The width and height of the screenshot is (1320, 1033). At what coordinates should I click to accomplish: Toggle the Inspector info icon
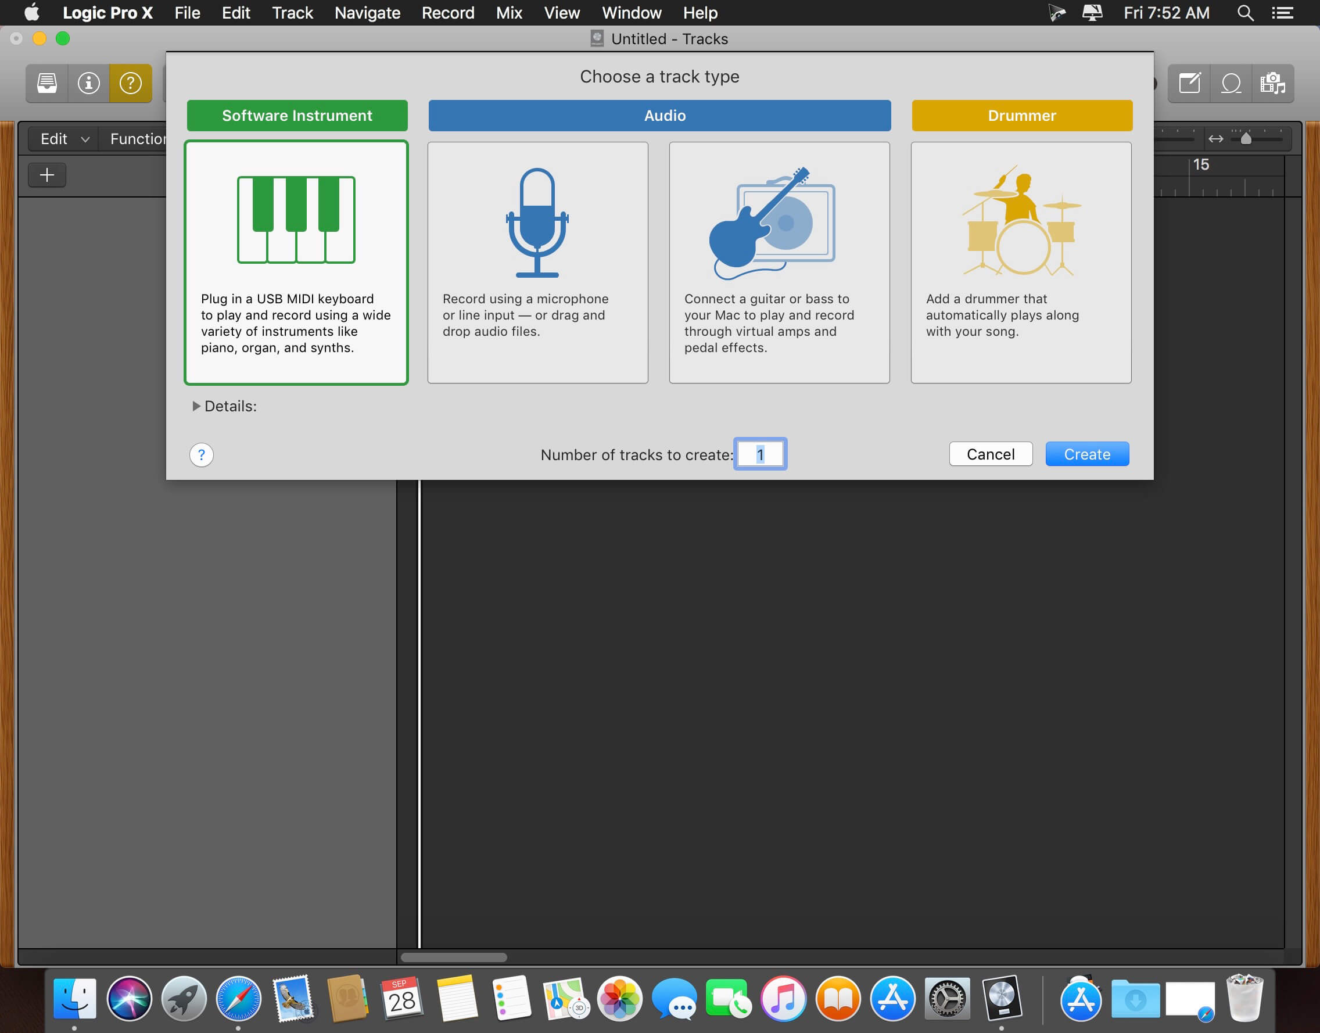pyautogui.click(x=88, y=83)
